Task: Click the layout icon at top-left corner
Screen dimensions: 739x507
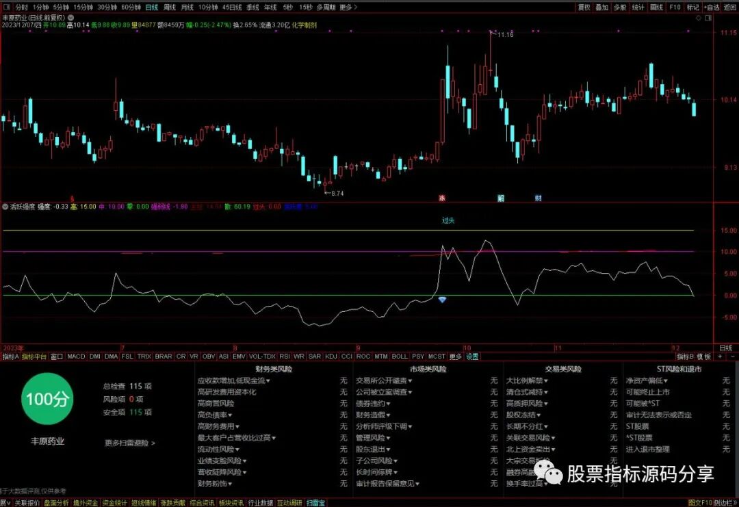Action: click(7, 7)
